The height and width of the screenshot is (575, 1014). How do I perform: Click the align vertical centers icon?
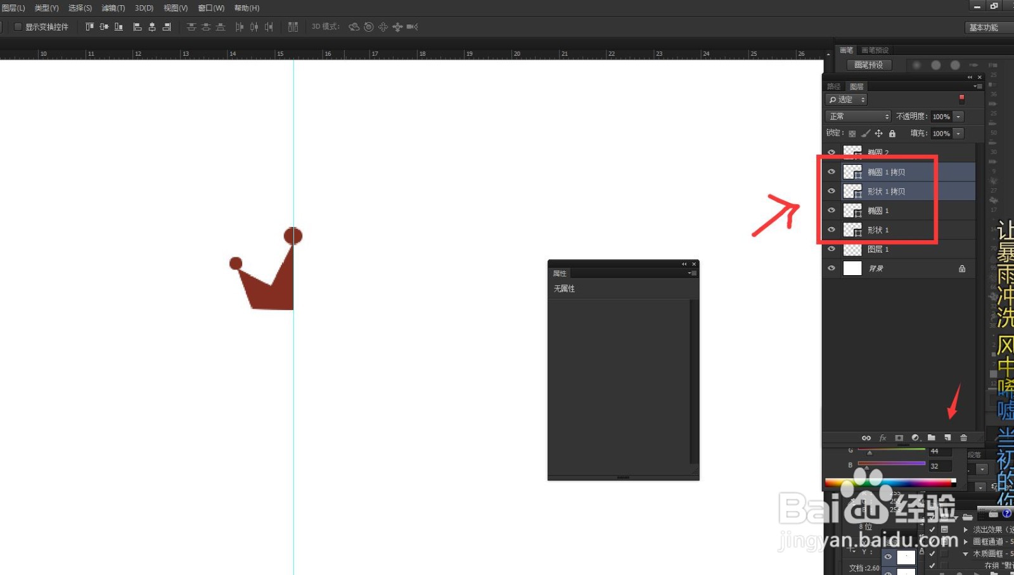pyautogui.click(x=104, y=27)
